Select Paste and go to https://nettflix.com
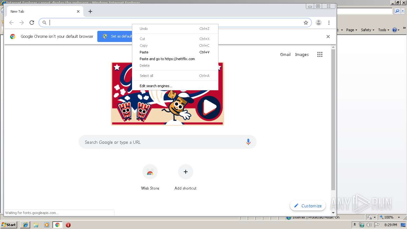Screen dimensions: 407x229 click(x=175, y=59)
